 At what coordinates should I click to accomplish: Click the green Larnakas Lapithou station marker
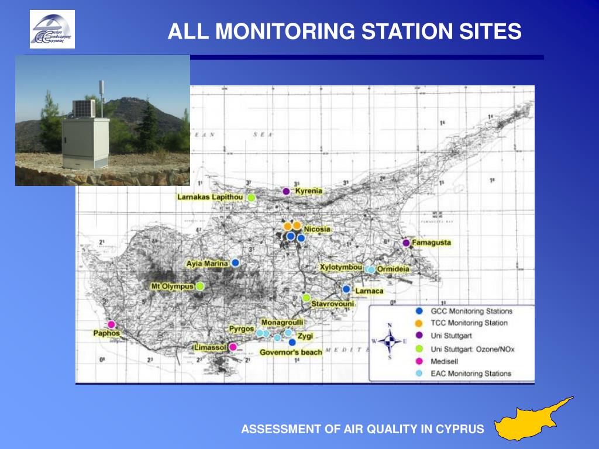(x=251, y=198)
